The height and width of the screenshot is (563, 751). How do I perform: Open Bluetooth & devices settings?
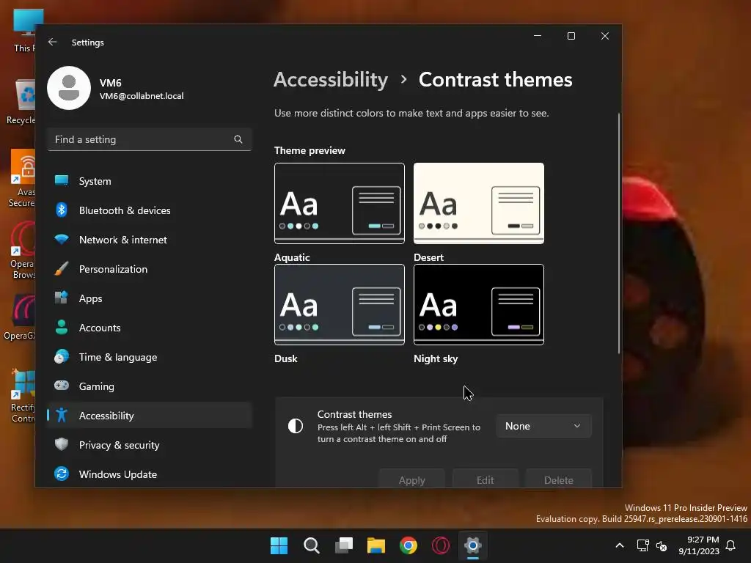[150, 210]
